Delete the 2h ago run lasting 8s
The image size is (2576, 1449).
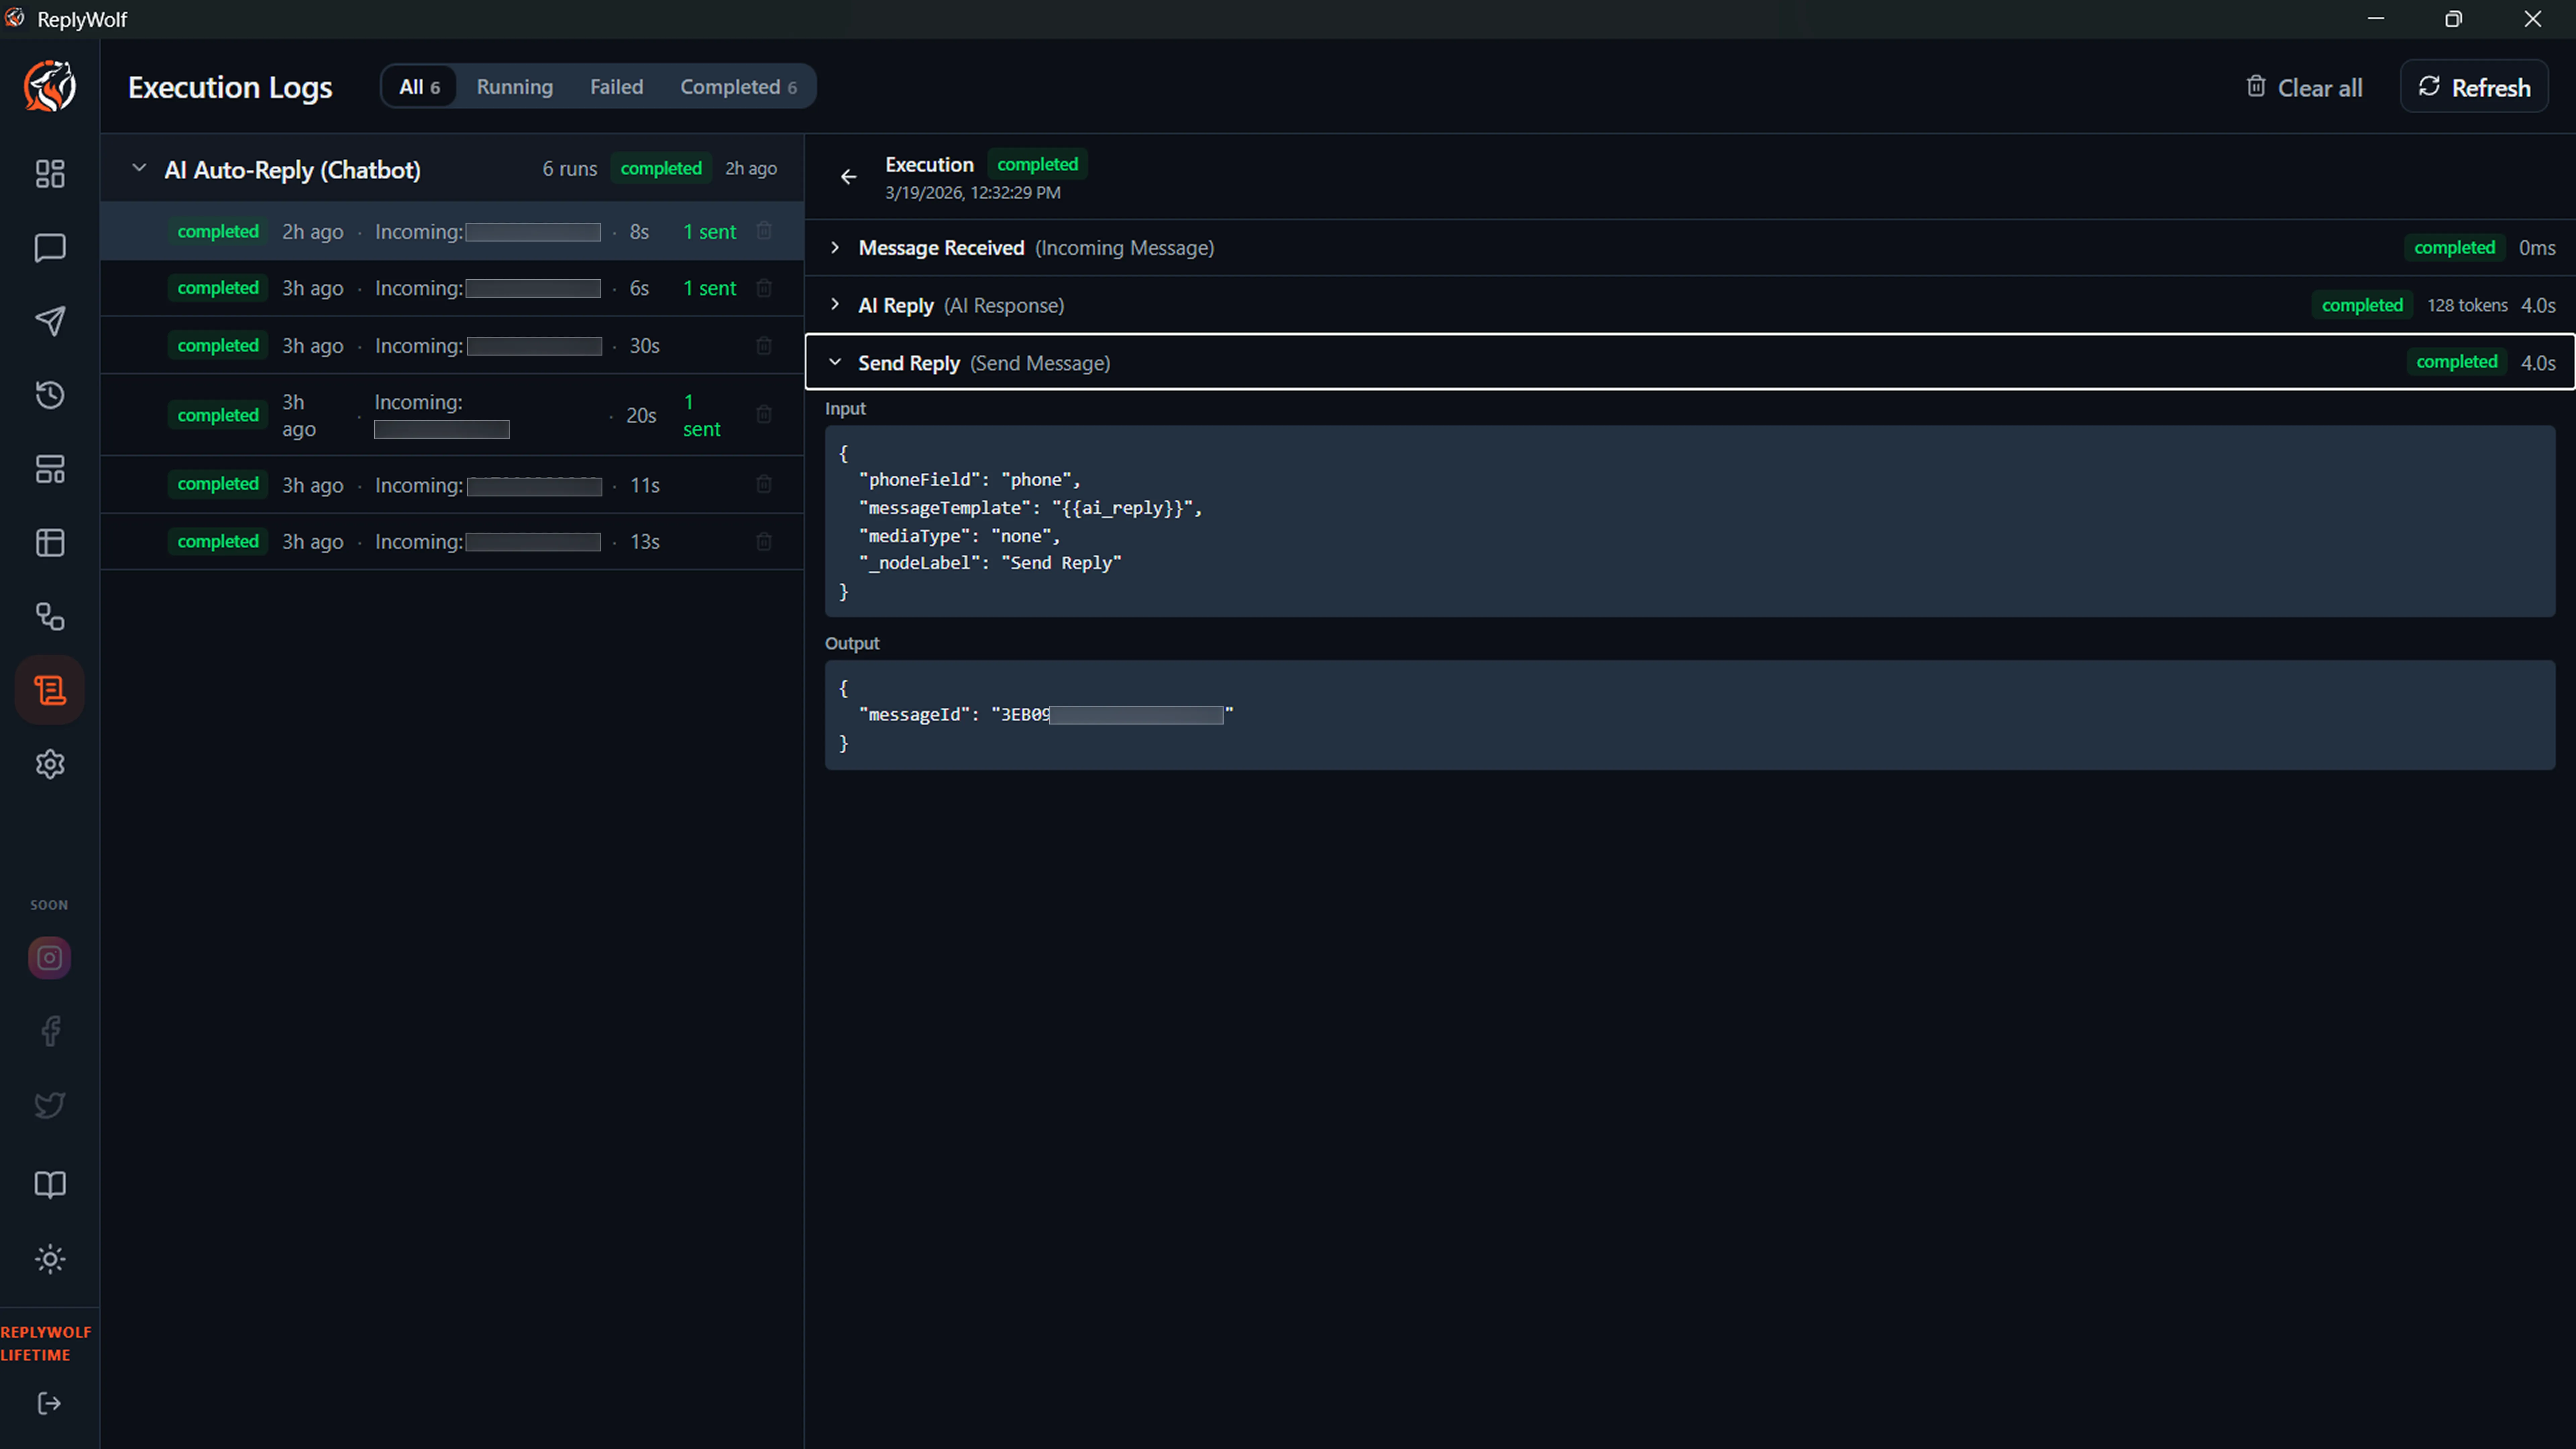click(x=764, y=231)
